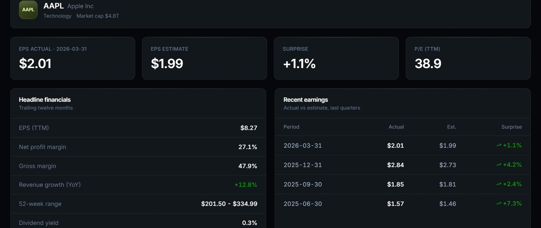Click the Apple Inc company name

click(x=80, y=6)
